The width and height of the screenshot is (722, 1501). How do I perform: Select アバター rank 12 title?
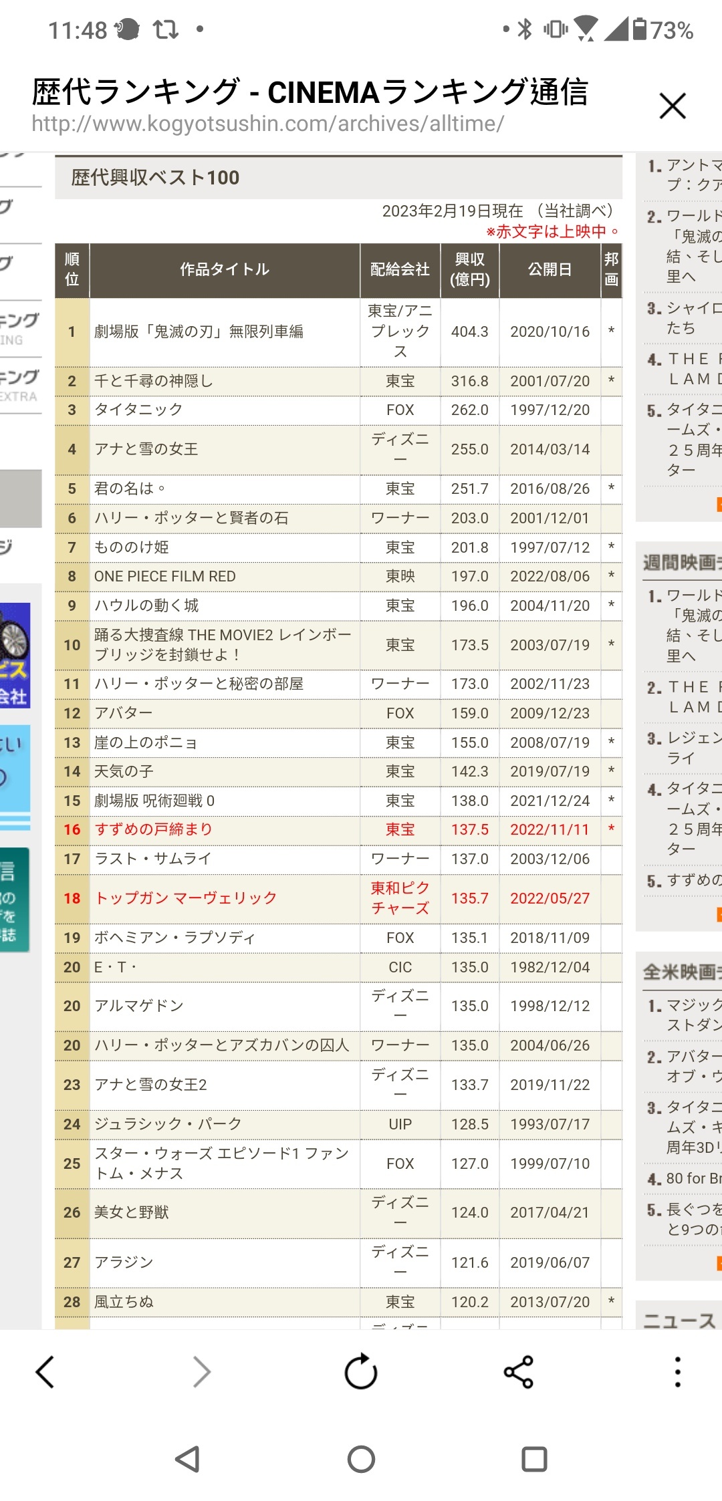point(123,713)
